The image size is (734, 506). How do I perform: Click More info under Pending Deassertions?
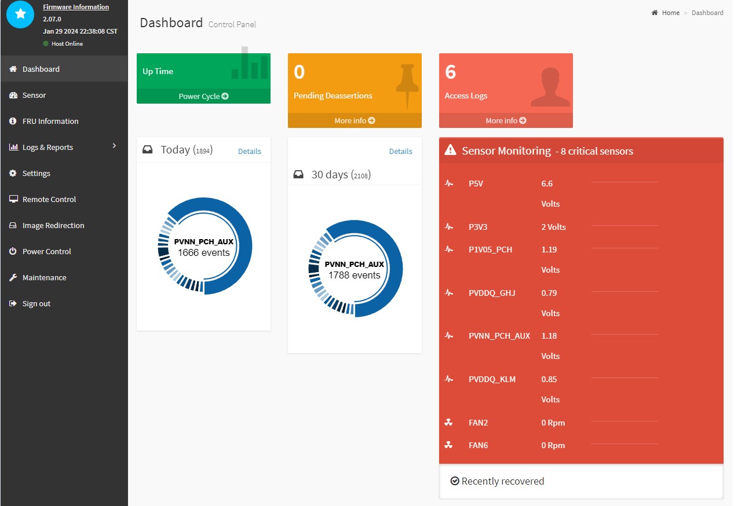click(355, 120)
